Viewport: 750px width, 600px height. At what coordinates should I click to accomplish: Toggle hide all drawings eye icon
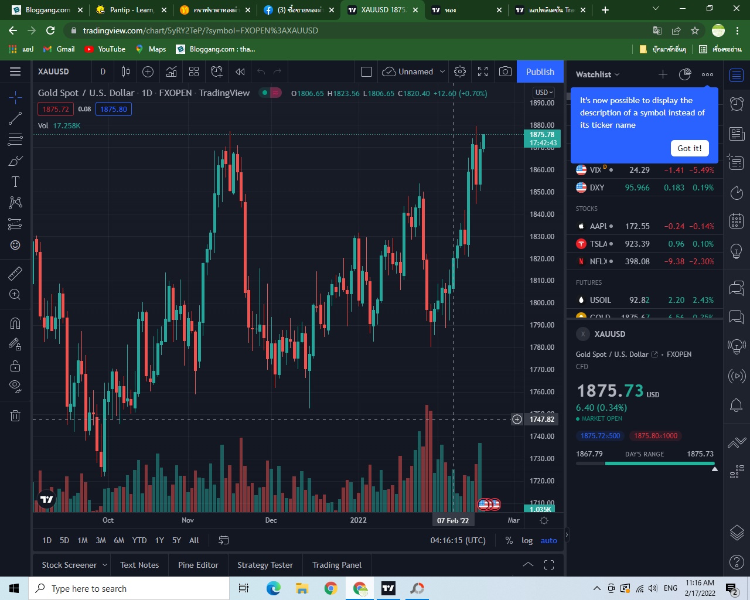(x=15, y=386)
